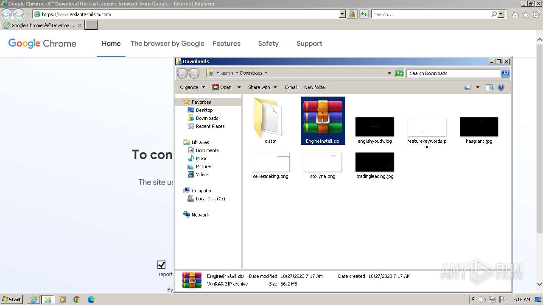Click the Explorer Forward navigation button

click(x=194, y=73)
